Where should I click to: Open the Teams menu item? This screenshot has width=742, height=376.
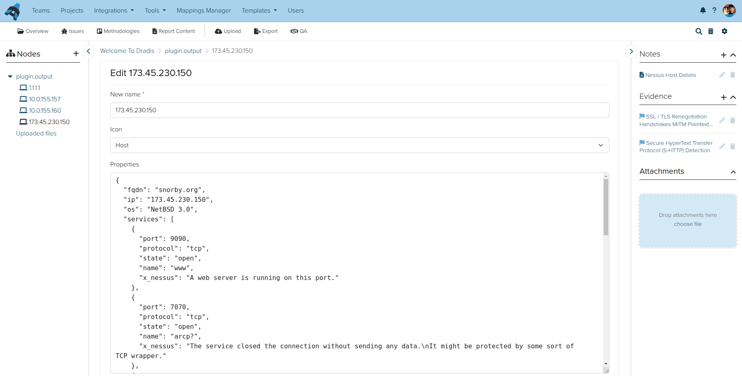click(41, 11)
